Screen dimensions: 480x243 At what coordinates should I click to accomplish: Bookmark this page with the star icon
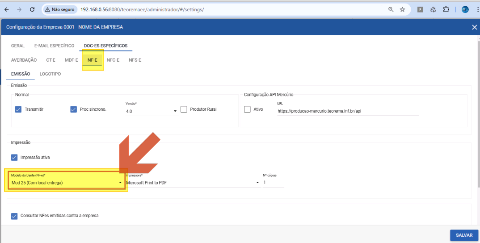(403, 9)
